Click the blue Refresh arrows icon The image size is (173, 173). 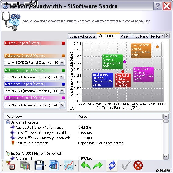click(112, 165)
